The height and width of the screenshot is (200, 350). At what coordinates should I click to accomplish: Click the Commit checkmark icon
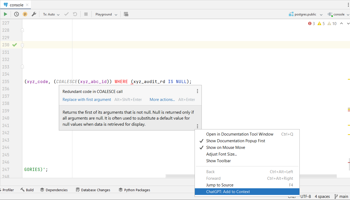pos(67,14)
